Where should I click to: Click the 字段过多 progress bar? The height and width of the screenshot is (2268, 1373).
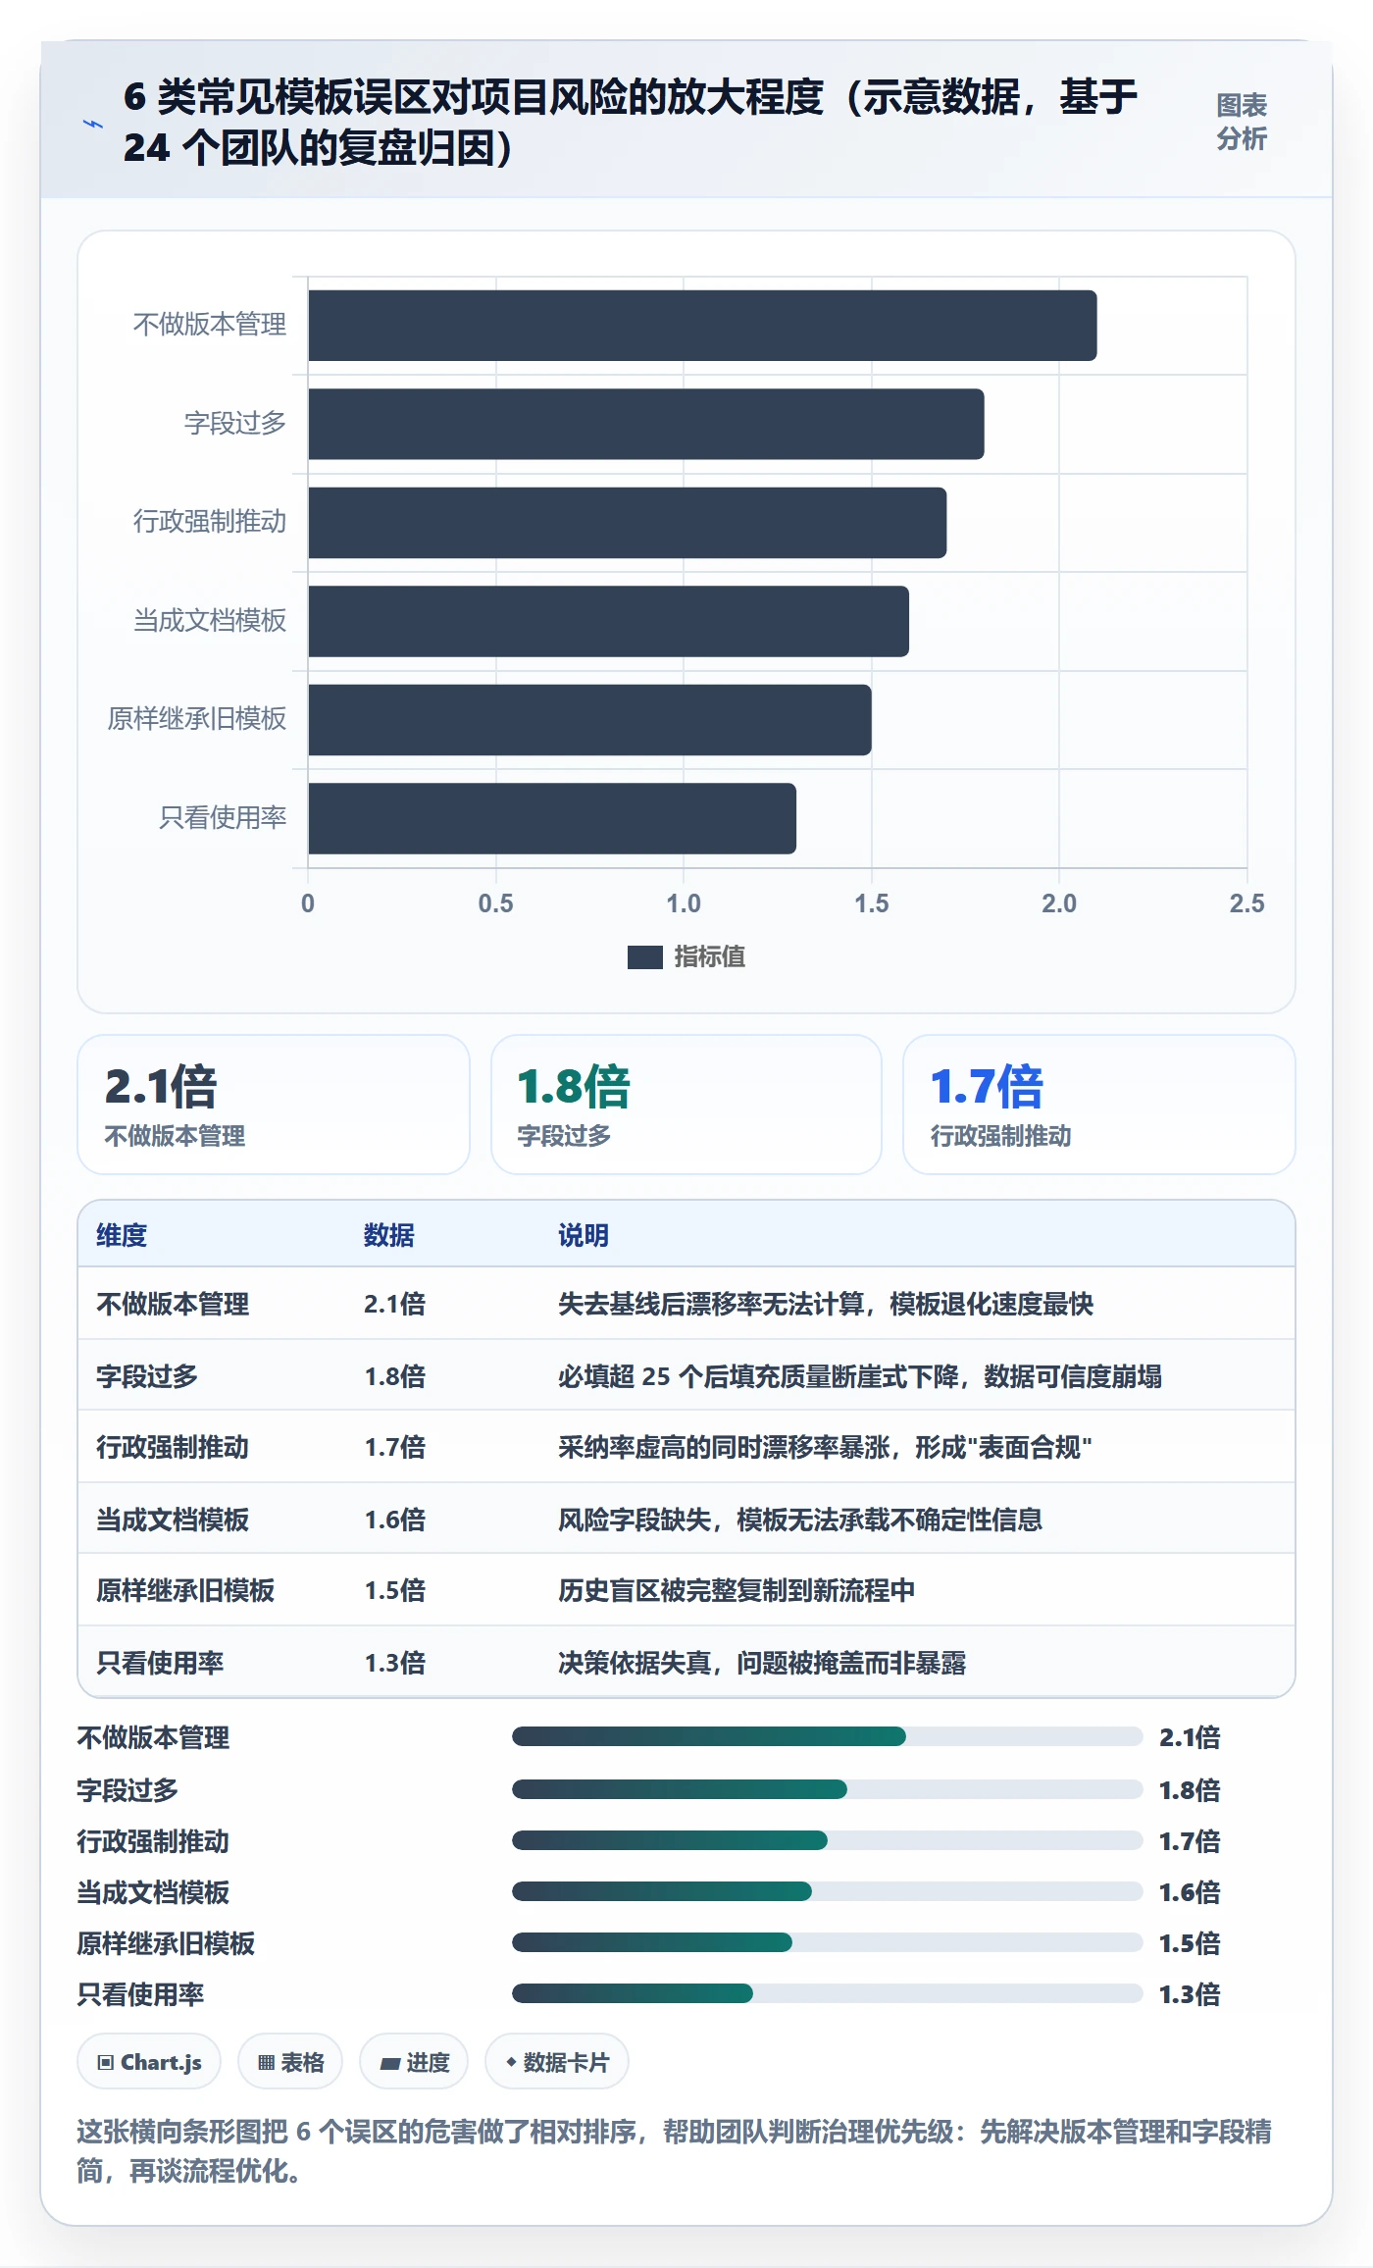[x=827, y=1789]
